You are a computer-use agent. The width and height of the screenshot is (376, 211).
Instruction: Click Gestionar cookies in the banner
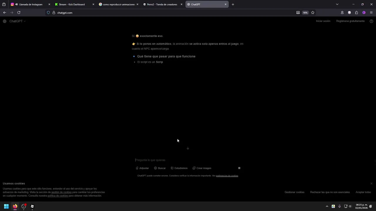click(294, 192)
